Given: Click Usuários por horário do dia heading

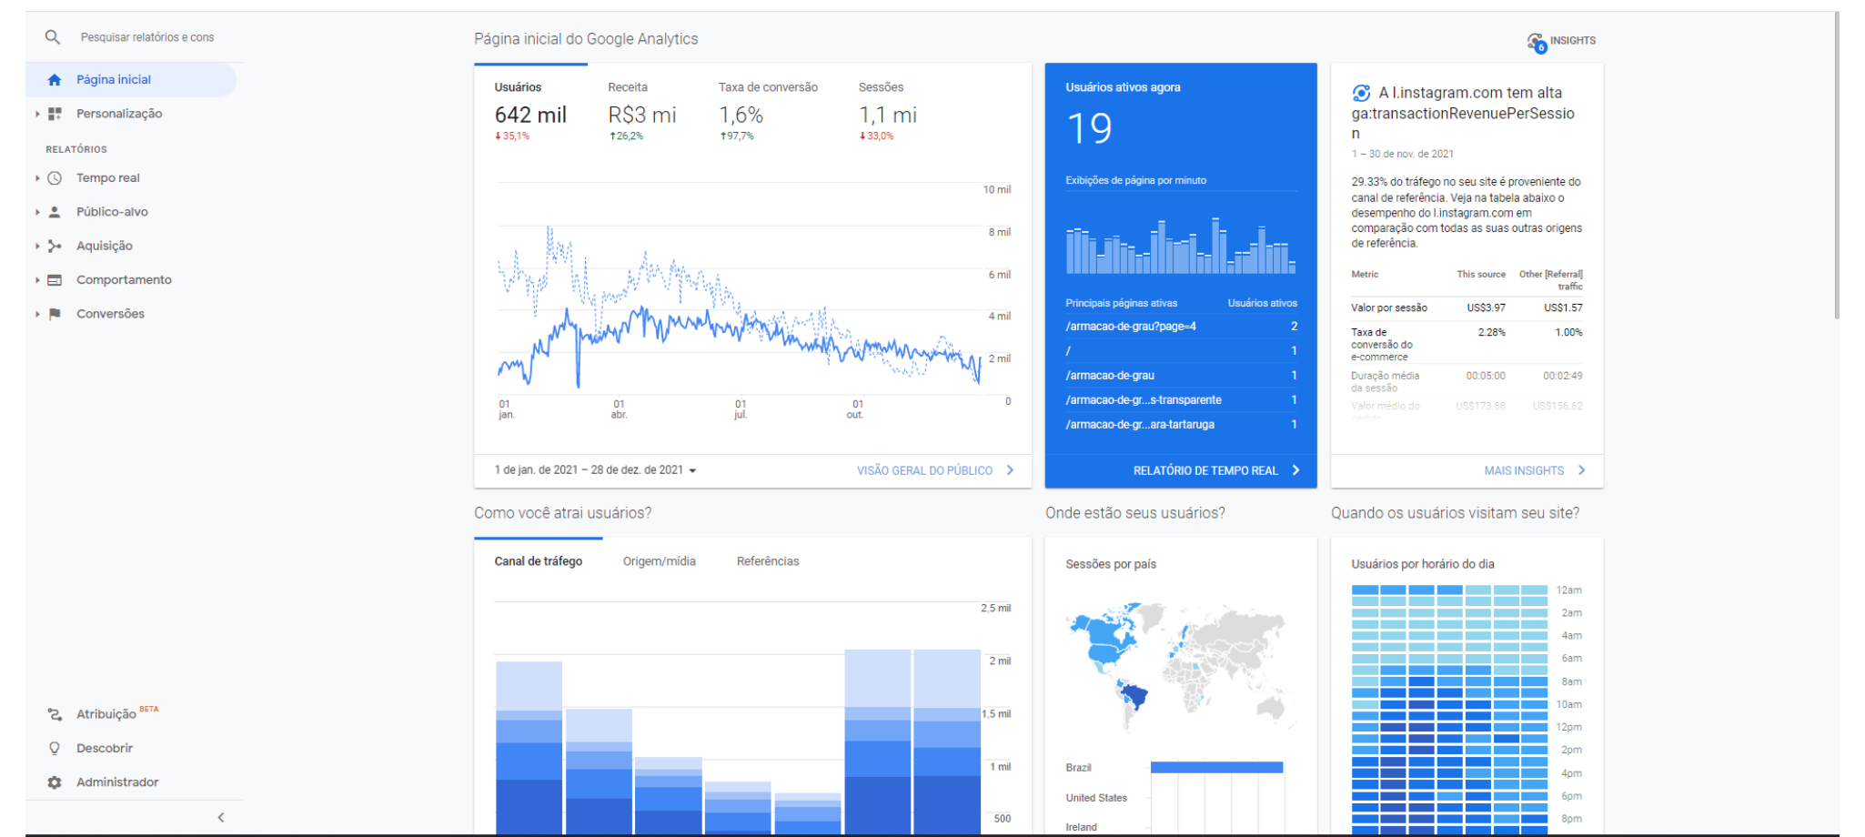Looking at the screenshot, I should tap(1423, 564).
